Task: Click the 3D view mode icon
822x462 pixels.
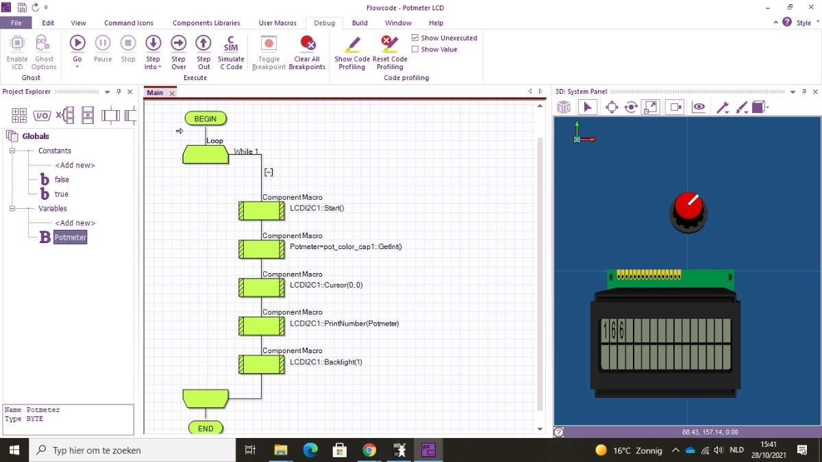Action: 564,107
